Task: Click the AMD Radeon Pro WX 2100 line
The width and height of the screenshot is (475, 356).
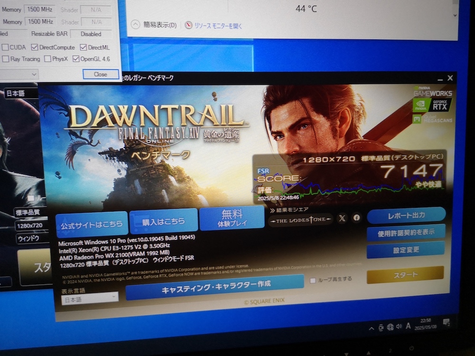Action: (114, 255)
